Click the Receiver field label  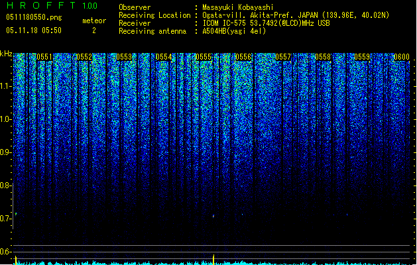pos(135,23)
